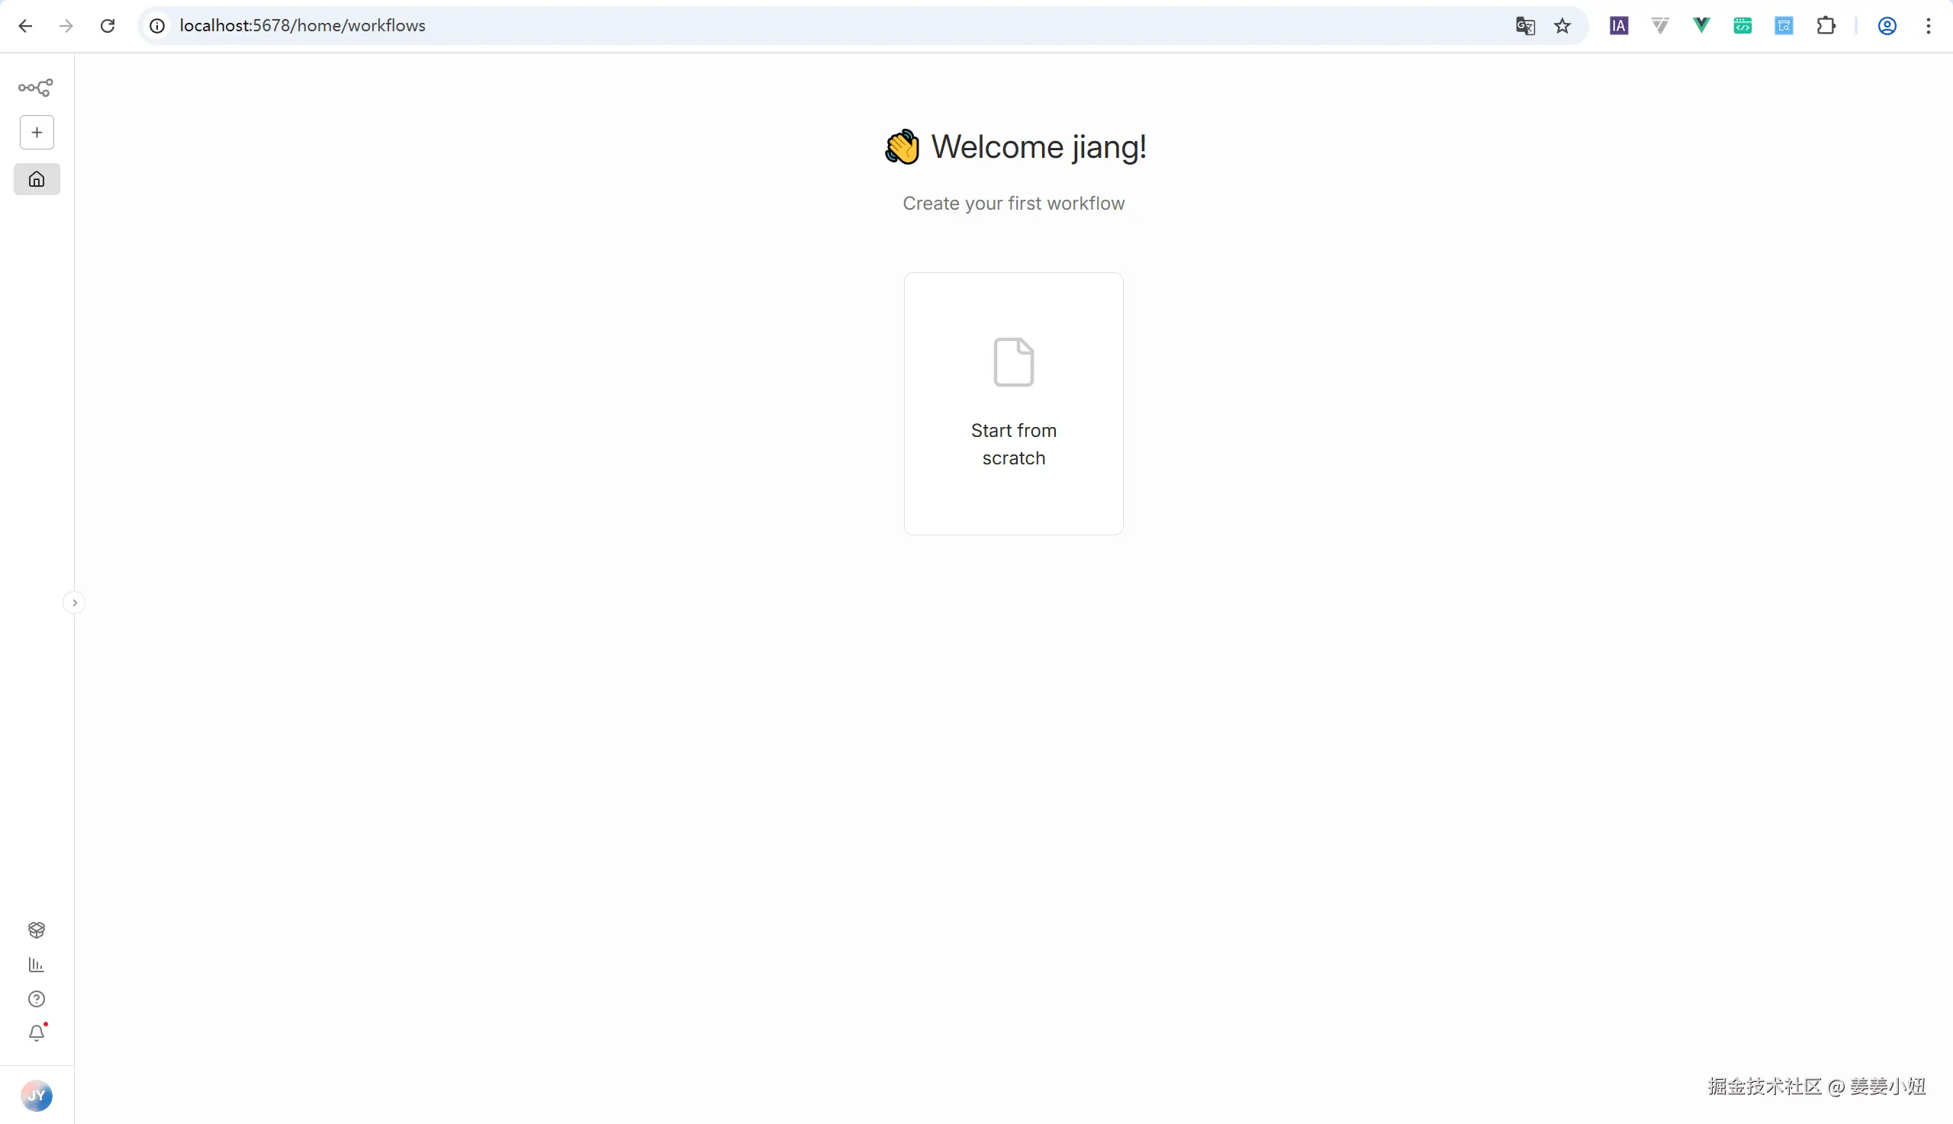The height and width of the screenshot is (1124, 1953).
Task: Click the plus button to create new
Action: (37, 133)
